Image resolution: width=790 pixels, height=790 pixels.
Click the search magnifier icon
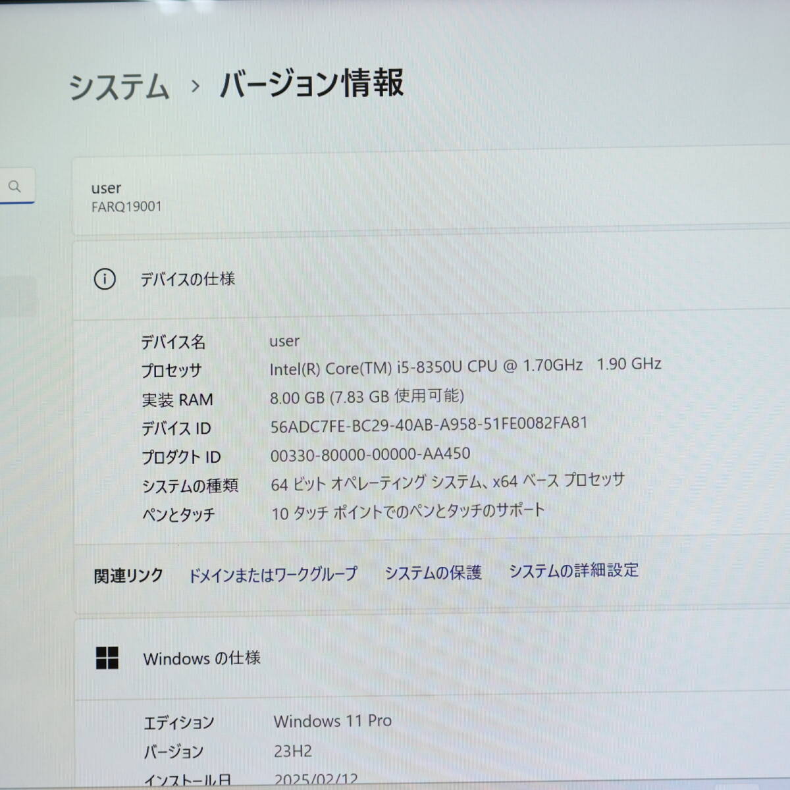[x=14, y=186]
